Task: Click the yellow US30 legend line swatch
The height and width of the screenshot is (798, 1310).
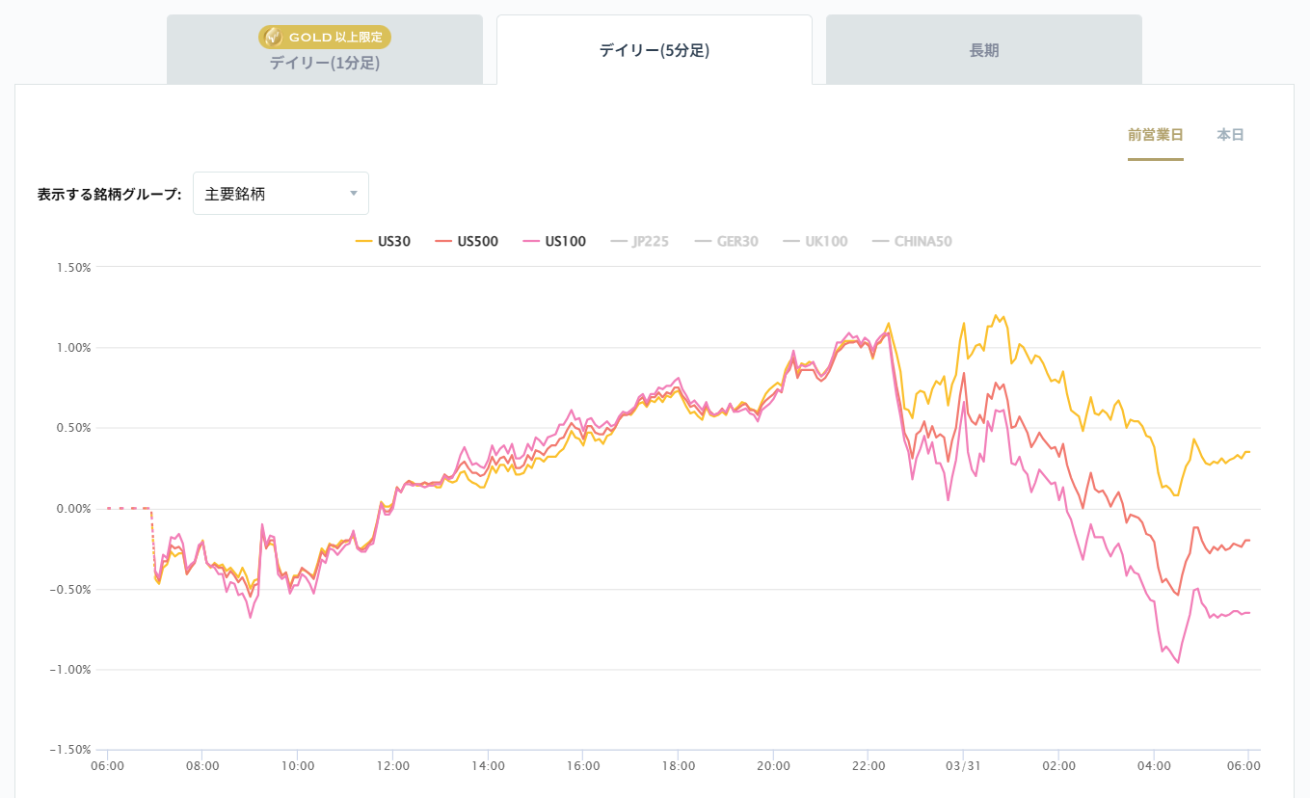Action: point(363,242)
